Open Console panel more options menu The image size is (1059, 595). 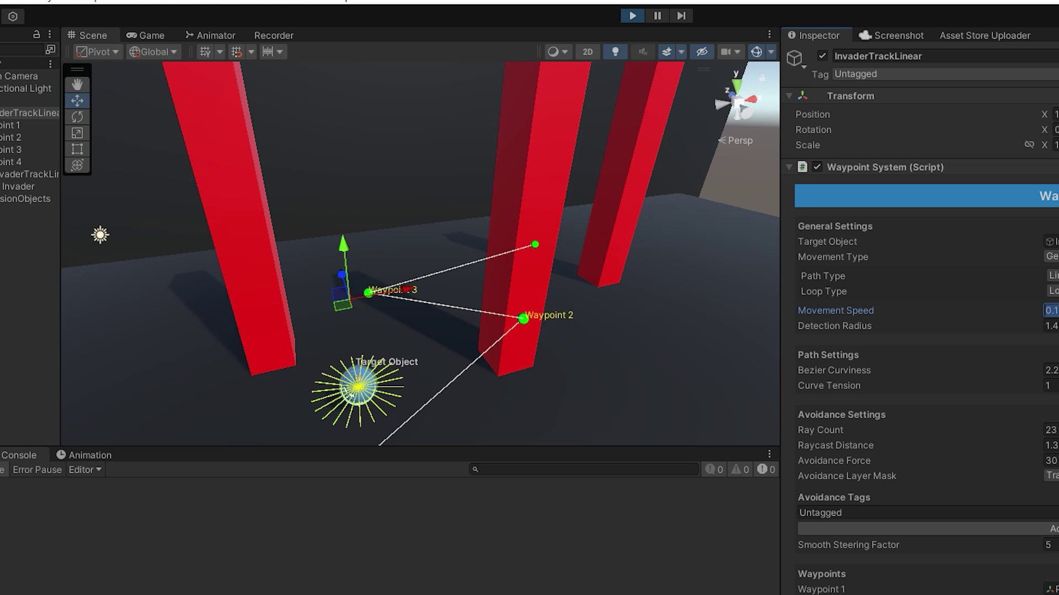click(769, 454)
